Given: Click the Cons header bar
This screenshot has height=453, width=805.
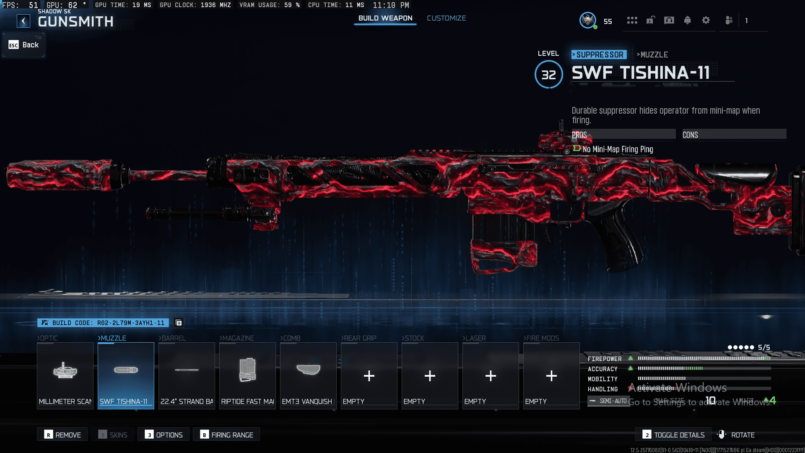Looking at the screenshot, I should tap(734, 135).
